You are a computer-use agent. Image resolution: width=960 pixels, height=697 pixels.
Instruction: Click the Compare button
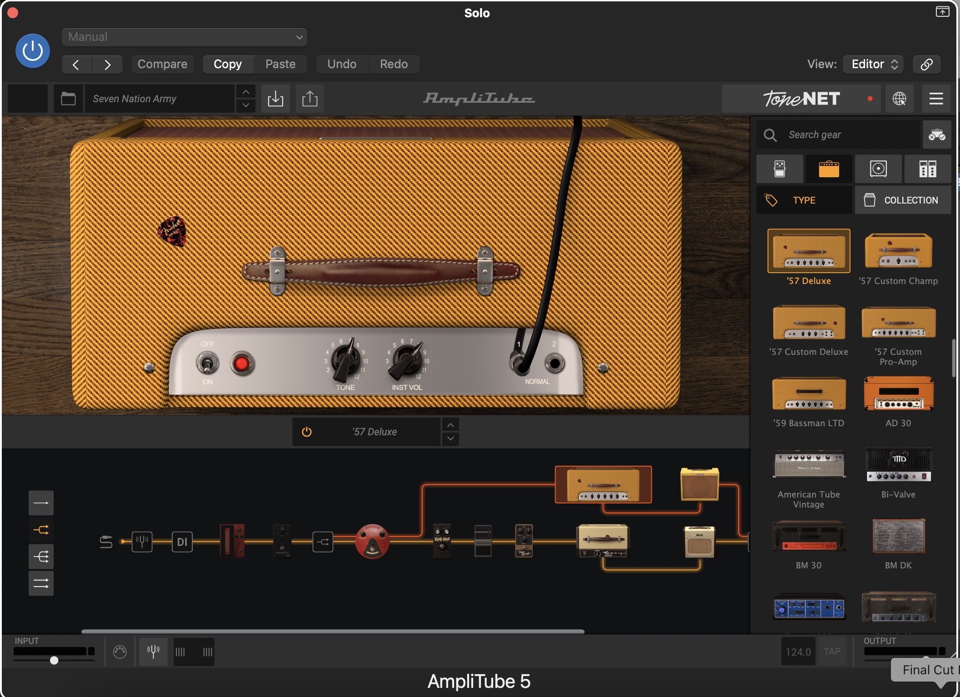click(x=162, y=65)
